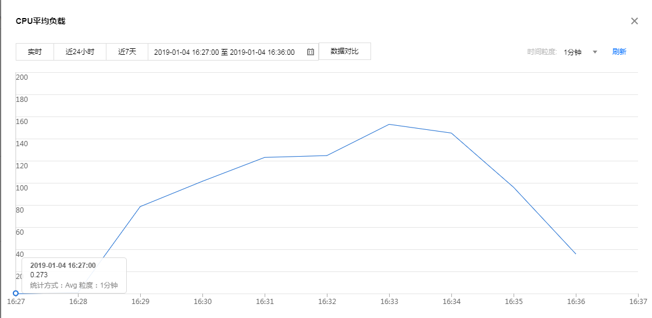The image size is (652, 318).
Task: Click the line vertex at 16:34
Action: 451,133
